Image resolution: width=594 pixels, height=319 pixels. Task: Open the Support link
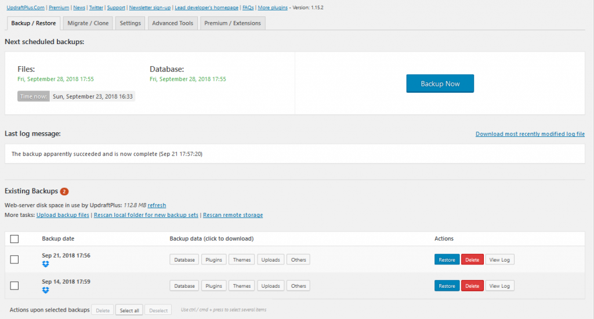click(116, 8)
